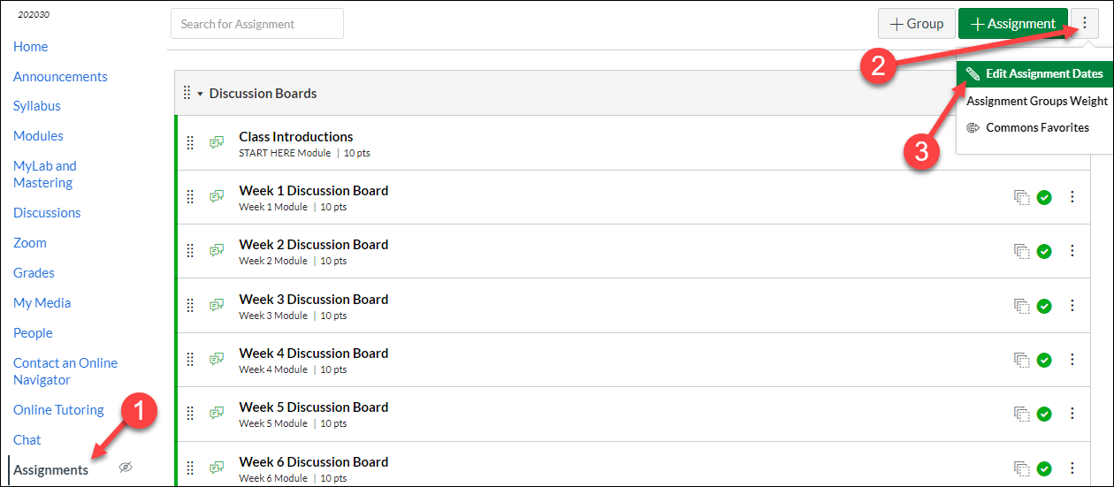The width and height of the screenshot is (1114, 487).
Task: Click the duplicate icon for Week 1 Discussion Board
Action: [1022, 197]
